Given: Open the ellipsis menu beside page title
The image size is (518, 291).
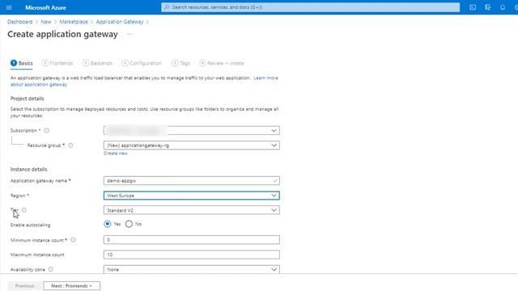Looking at the screenshot, I should (x=129, y=34).
